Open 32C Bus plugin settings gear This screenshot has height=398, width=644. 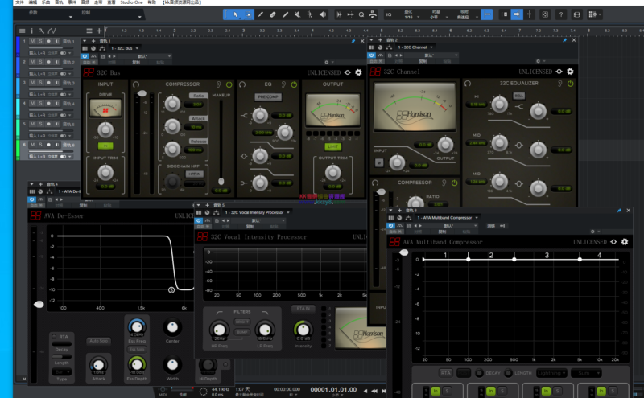click(x=358, y=72)
